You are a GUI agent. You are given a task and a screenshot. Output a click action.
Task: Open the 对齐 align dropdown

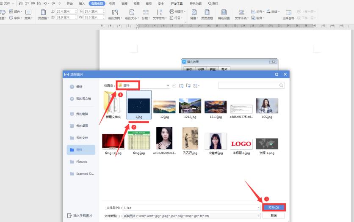[257, 11]
